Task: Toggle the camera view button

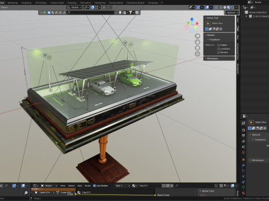Action: click(x=197, y=48)
